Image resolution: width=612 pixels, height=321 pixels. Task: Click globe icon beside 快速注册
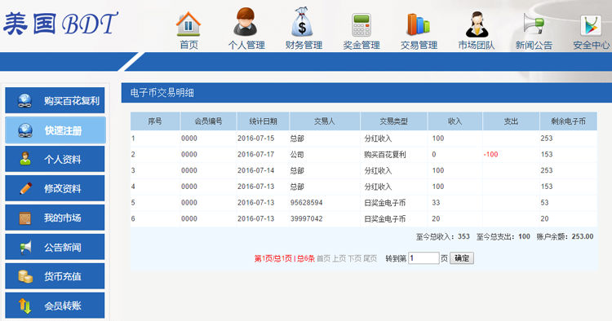pos(25,130)
